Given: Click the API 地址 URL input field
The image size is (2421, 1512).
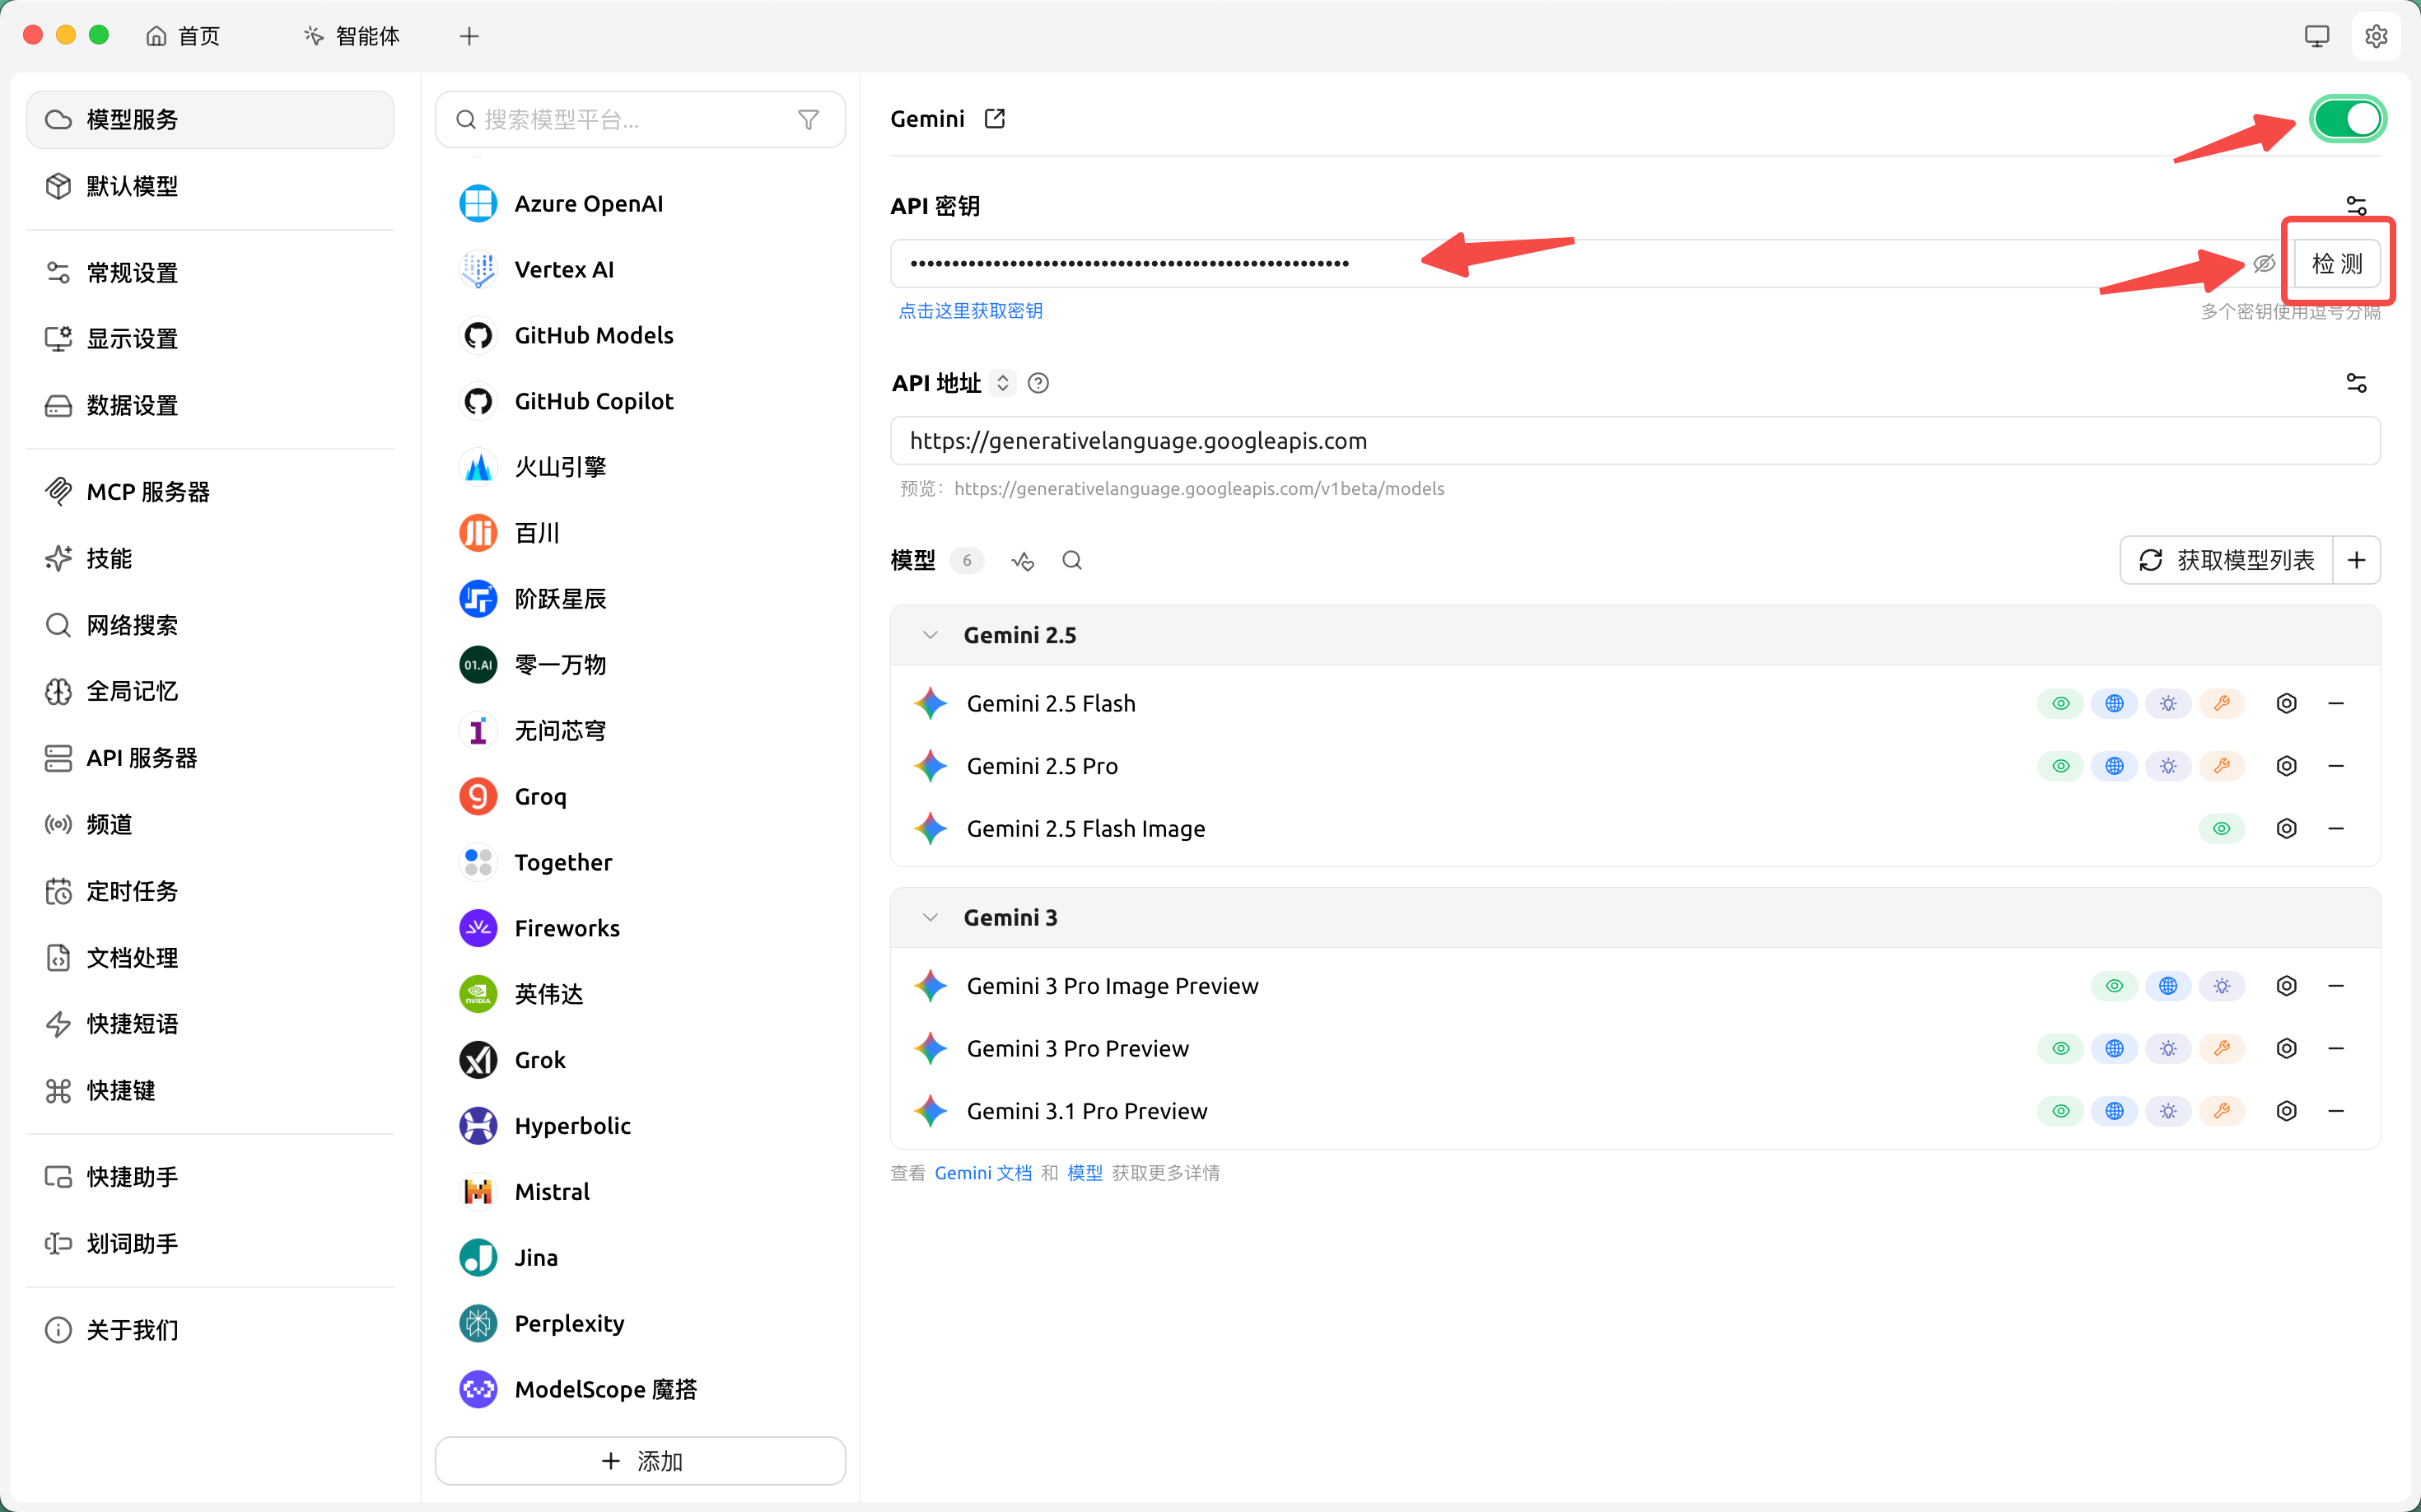Looking at the screenshot, I should [x=1635, y=441].
